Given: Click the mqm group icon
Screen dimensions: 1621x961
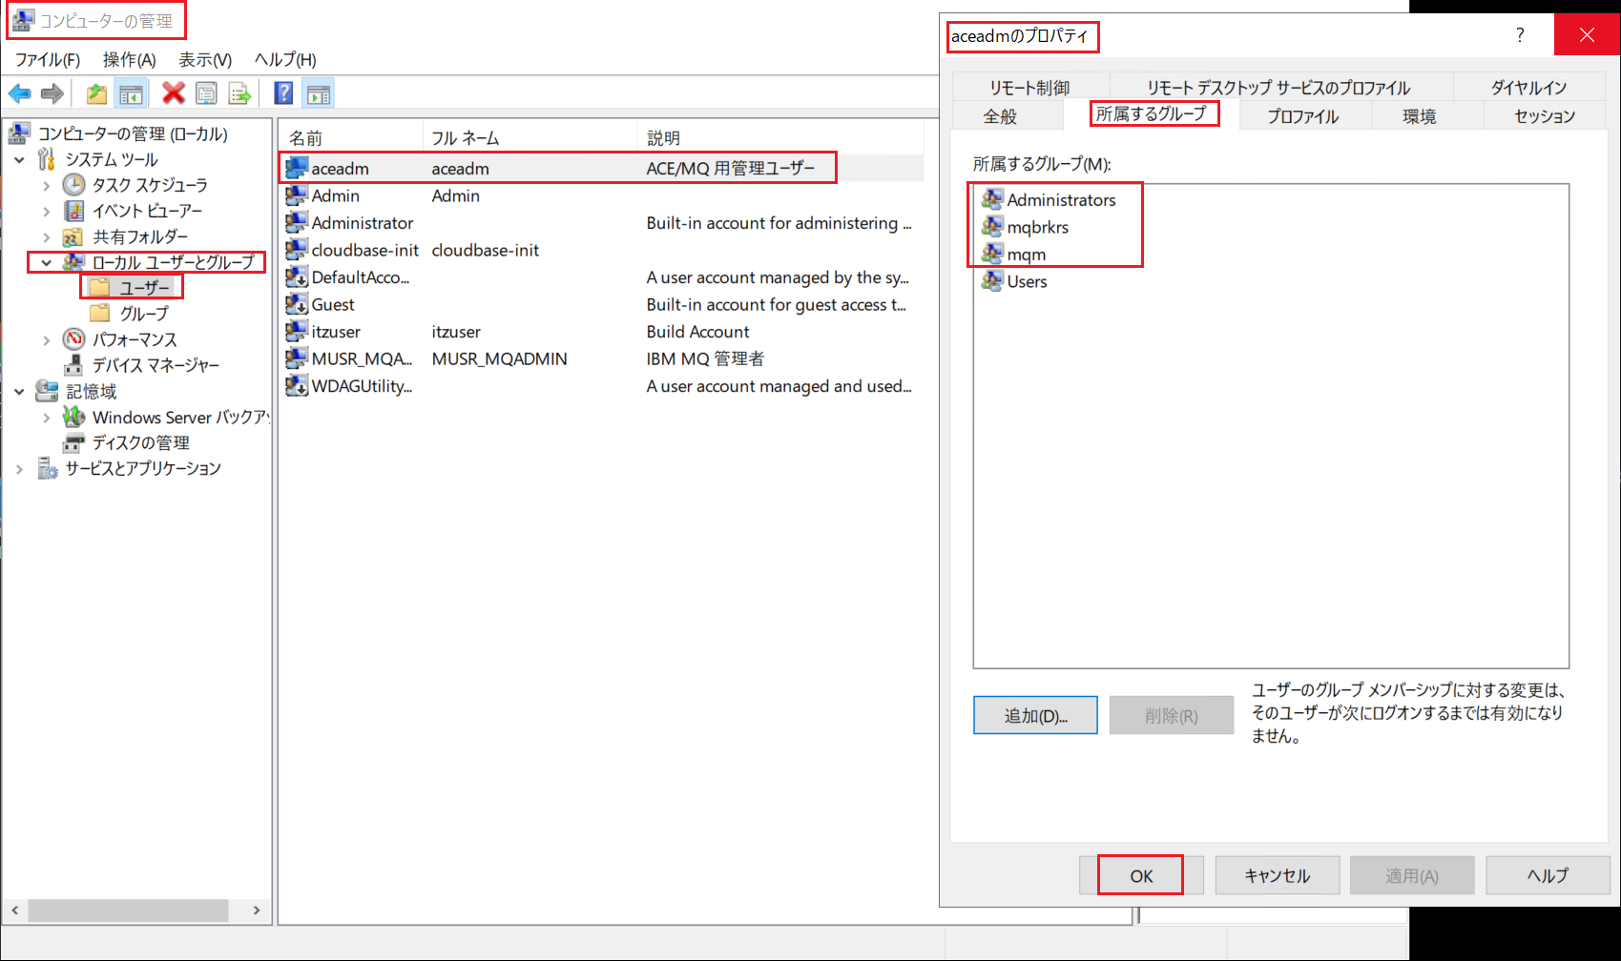Looking at the screenshot, I should 992,254.
